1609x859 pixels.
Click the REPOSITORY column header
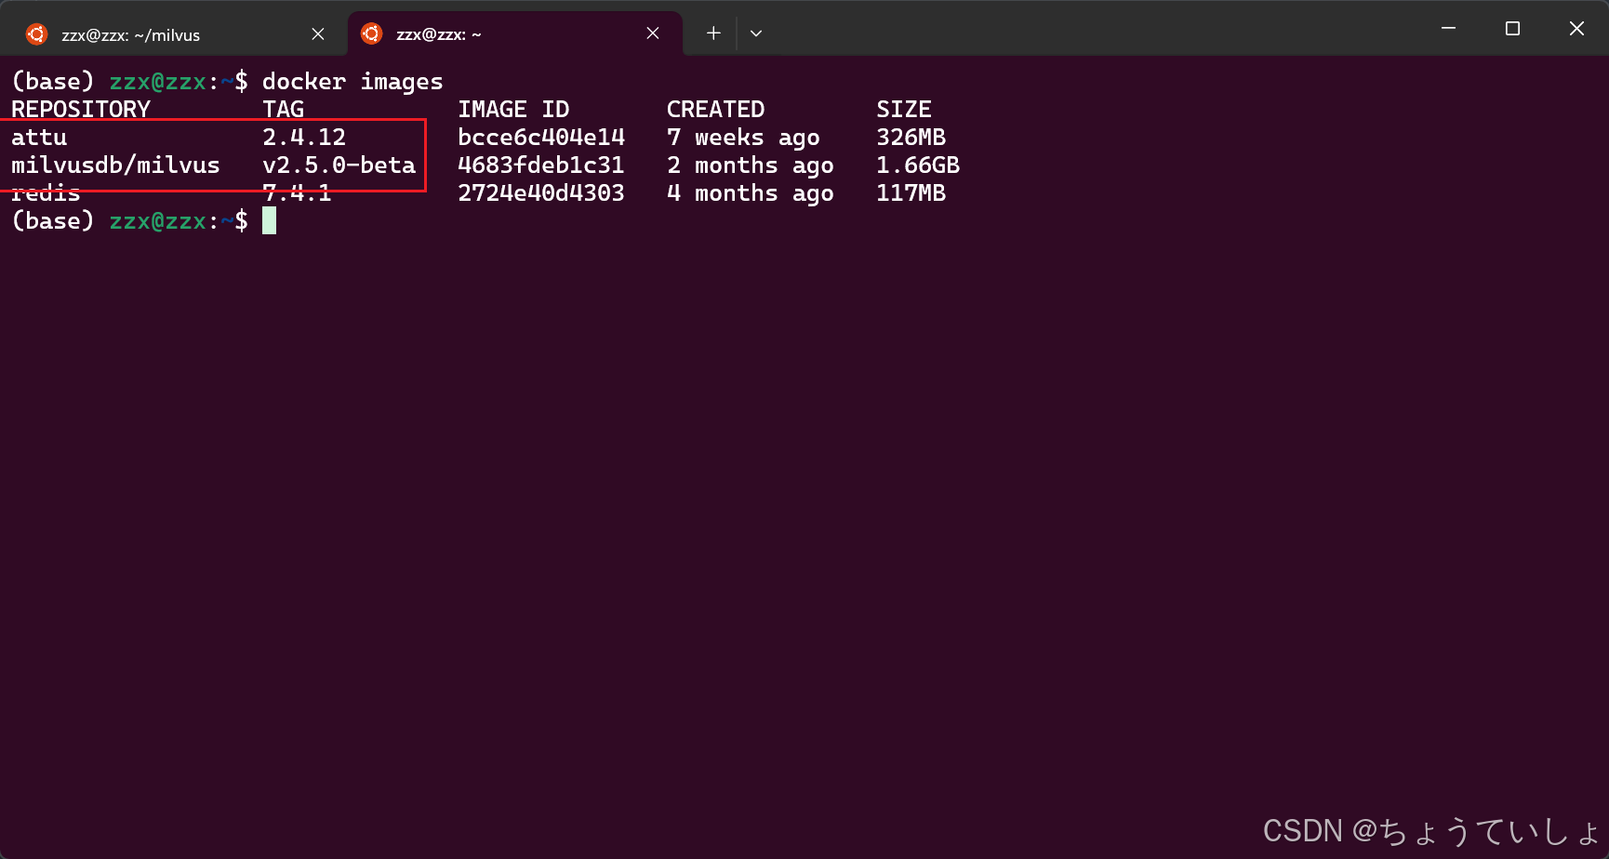click(81, 110)
